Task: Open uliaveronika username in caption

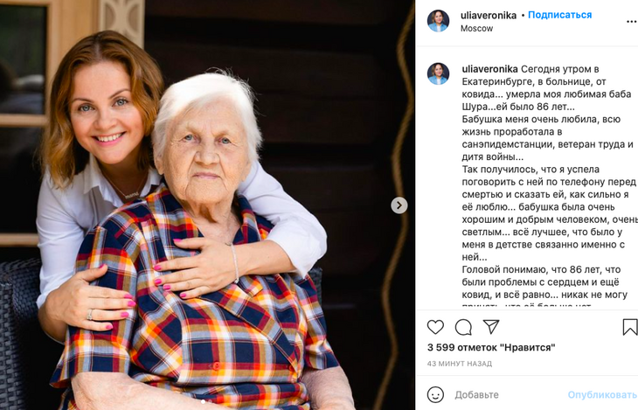Action: pos(489,69)
